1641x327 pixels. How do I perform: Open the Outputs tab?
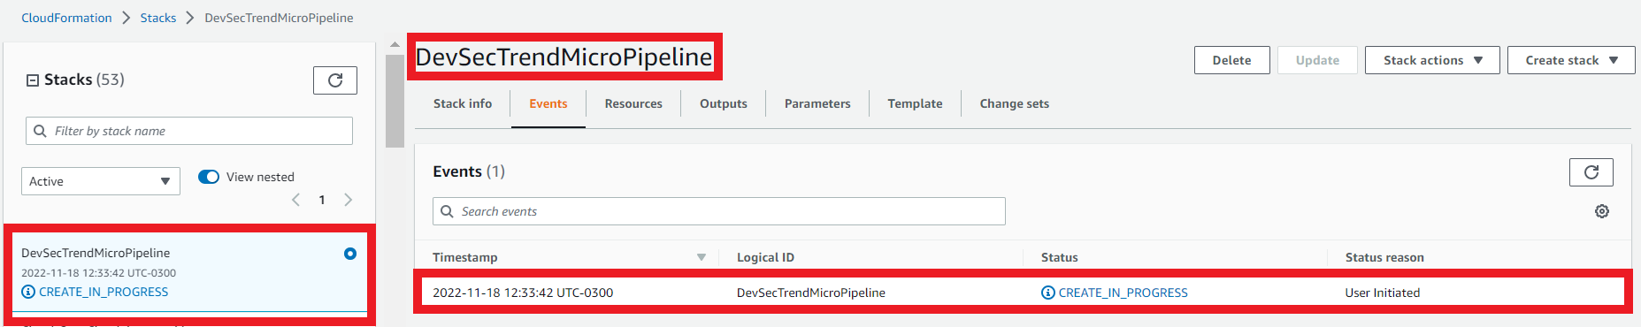(724, 103)
